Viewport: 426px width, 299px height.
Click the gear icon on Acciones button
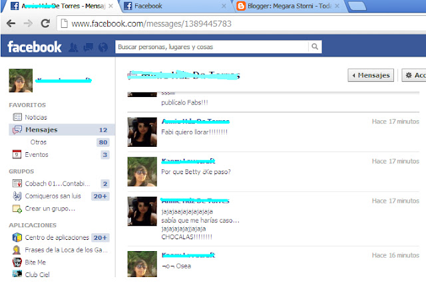[x=409, y=75]
